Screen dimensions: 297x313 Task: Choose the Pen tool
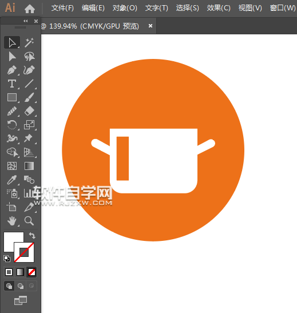click(12, 70)
